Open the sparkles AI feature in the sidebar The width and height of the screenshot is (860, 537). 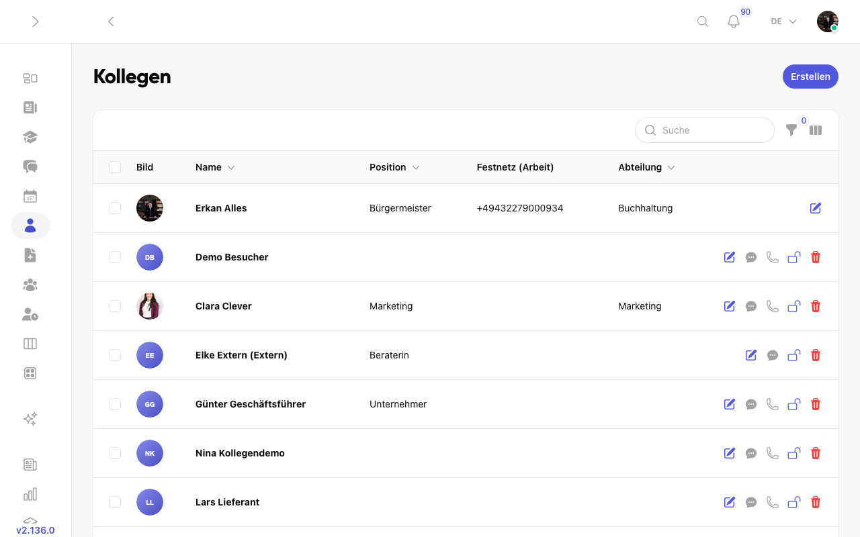(30, 419)
